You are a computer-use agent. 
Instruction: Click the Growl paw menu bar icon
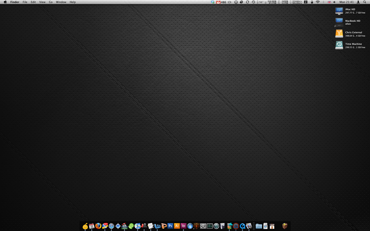(241, 2)
